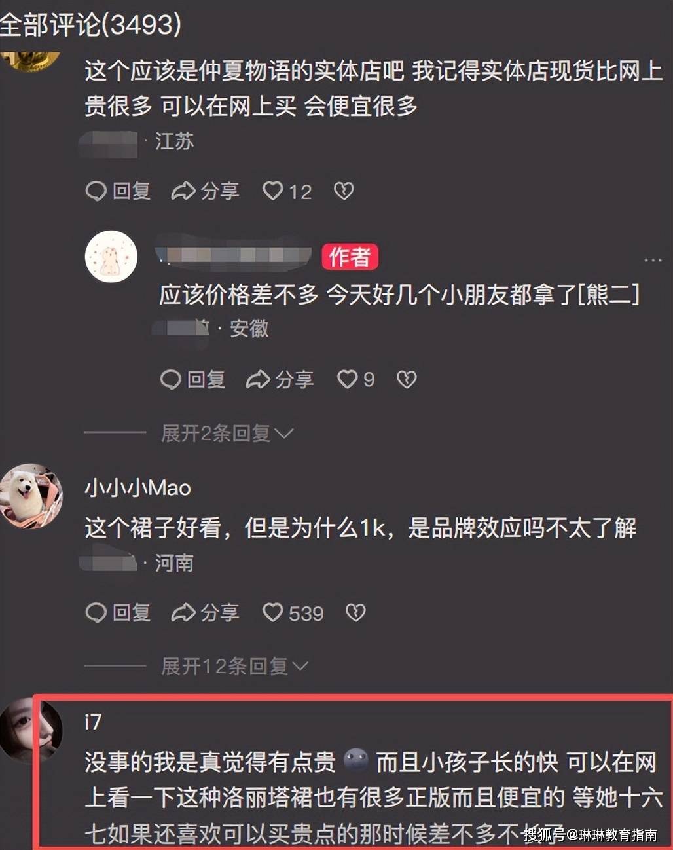This screenshot has width=673, height=850.
Task: Open the i7 user's avatar
Action: 31,729
